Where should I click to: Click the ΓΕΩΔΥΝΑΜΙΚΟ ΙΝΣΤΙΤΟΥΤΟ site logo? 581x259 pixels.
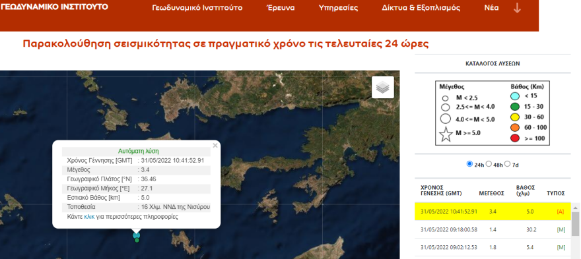click(54, 7)
